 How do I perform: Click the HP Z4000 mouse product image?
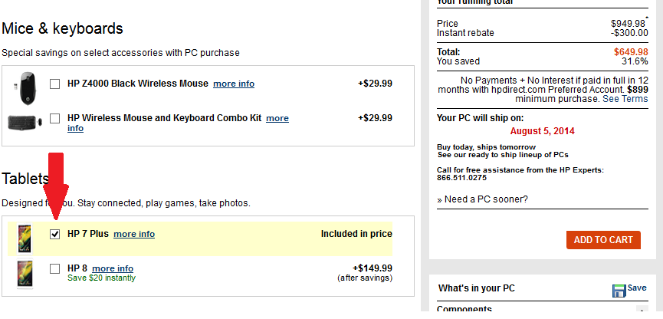pos(26,84)
